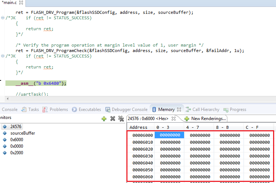
Task: Add a new memory monitor
Action: (x=104, y=119)
